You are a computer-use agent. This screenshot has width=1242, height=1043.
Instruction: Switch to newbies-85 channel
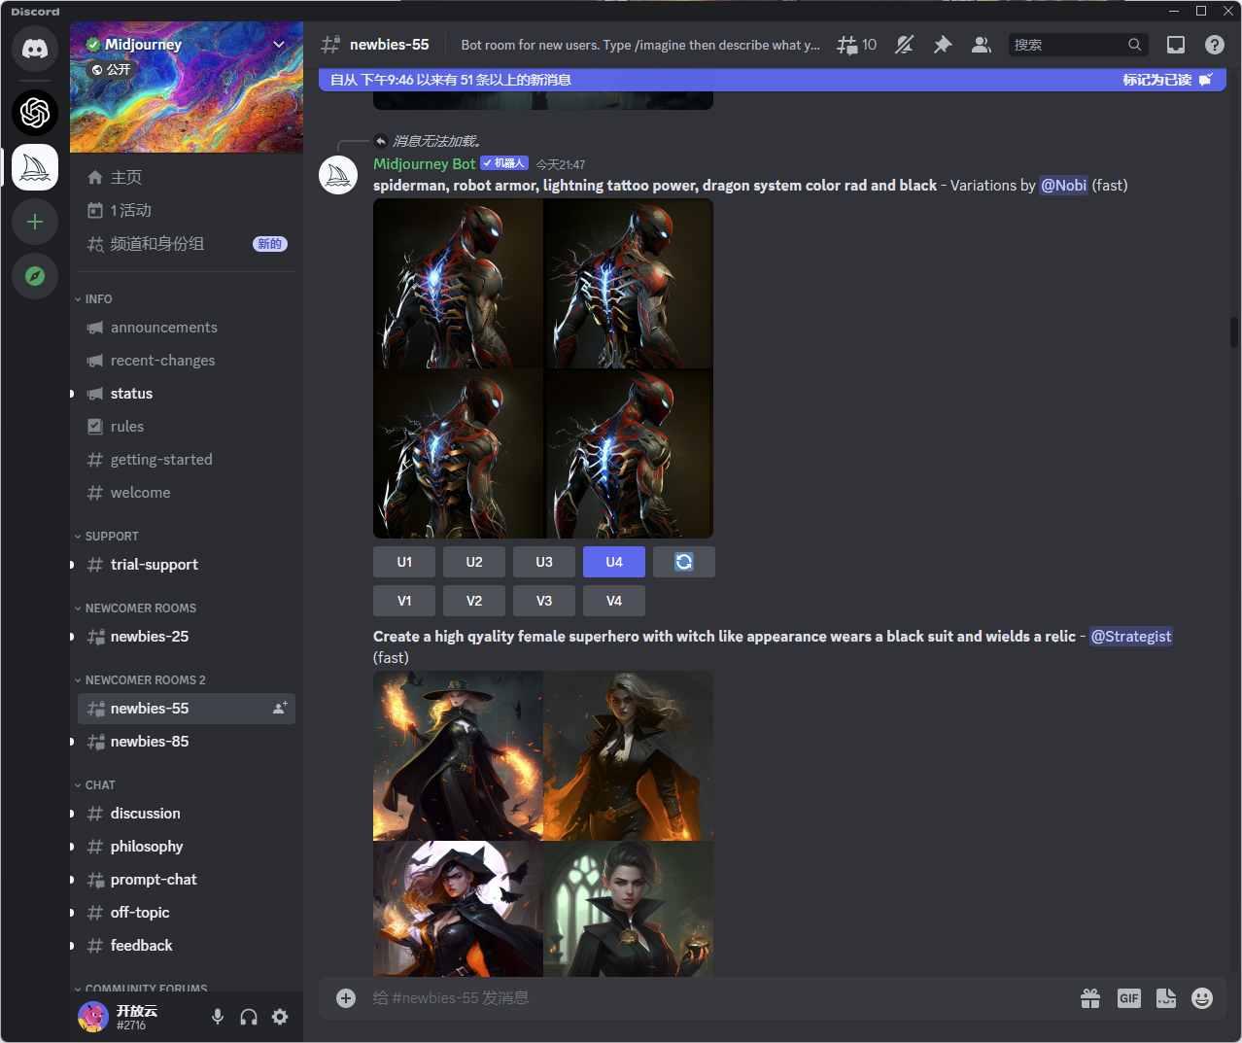point(187,742)
